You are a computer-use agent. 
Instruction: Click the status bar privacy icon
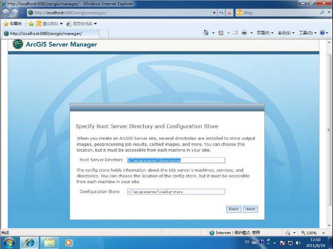click(288, 233)
